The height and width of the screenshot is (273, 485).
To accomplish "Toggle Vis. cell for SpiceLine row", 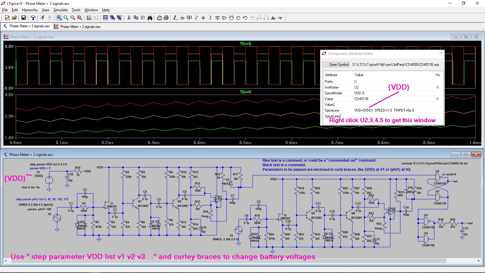I will click(x=437, y=110).
